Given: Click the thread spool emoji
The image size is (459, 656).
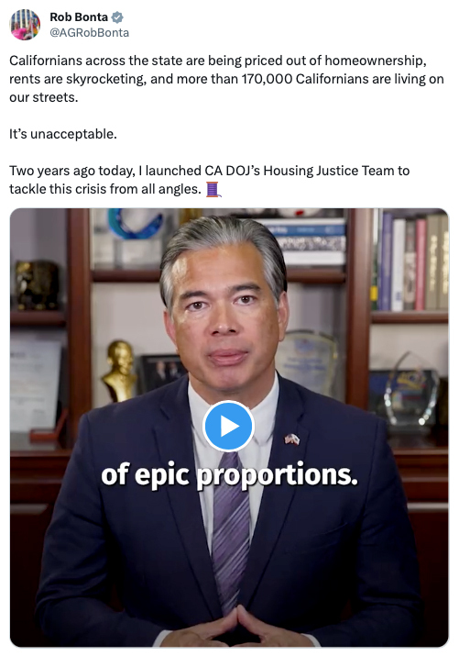Looking at the screenshot, I should click(213, 190).
